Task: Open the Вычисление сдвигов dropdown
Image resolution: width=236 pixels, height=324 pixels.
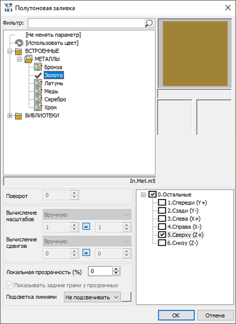Action: [x=87, y=241]
